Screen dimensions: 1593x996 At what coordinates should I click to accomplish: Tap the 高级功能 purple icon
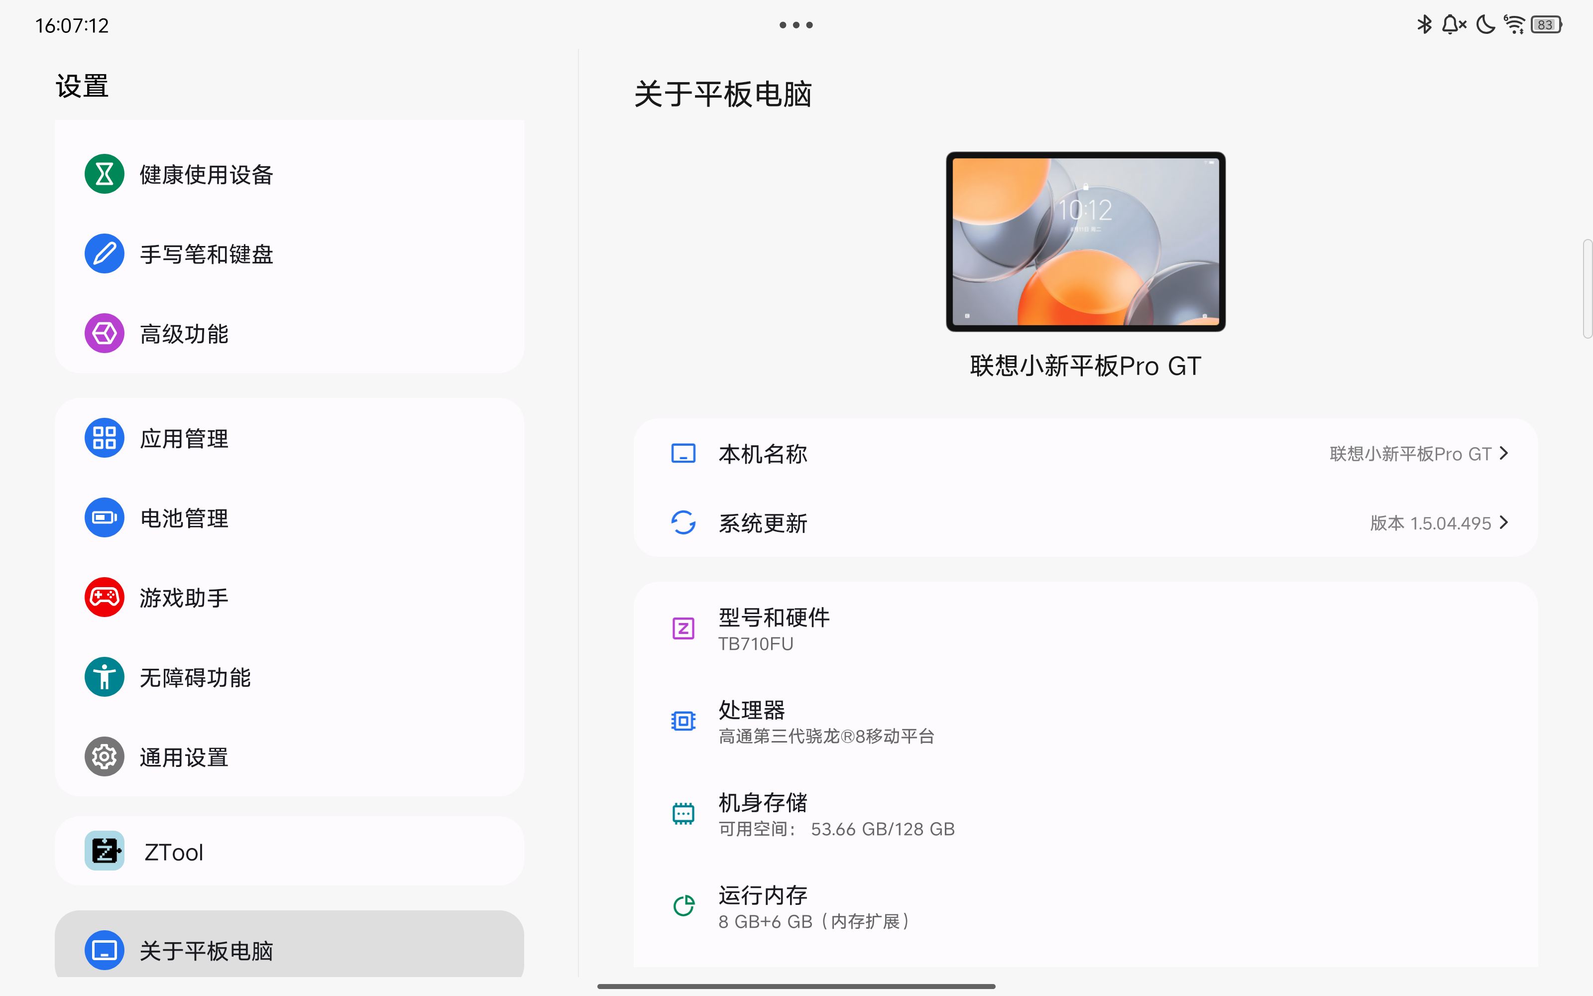click(x=104, y=333)
